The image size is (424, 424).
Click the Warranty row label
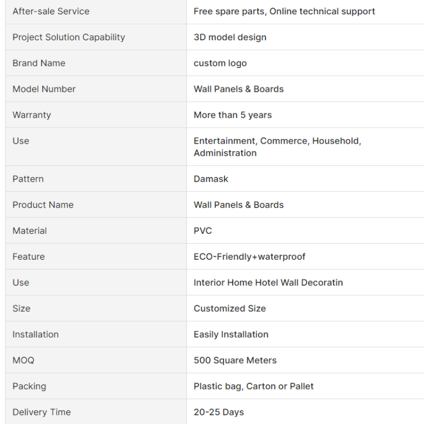[x=32, y=115]
